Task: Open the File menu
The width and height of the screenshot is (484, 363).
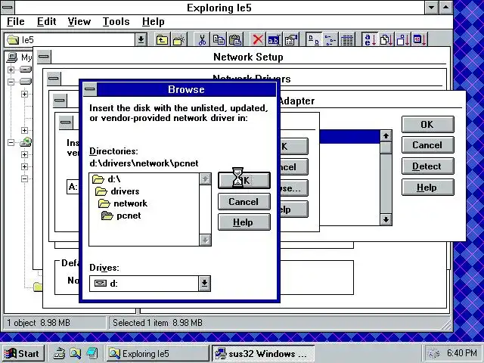Action: (15, 22)
